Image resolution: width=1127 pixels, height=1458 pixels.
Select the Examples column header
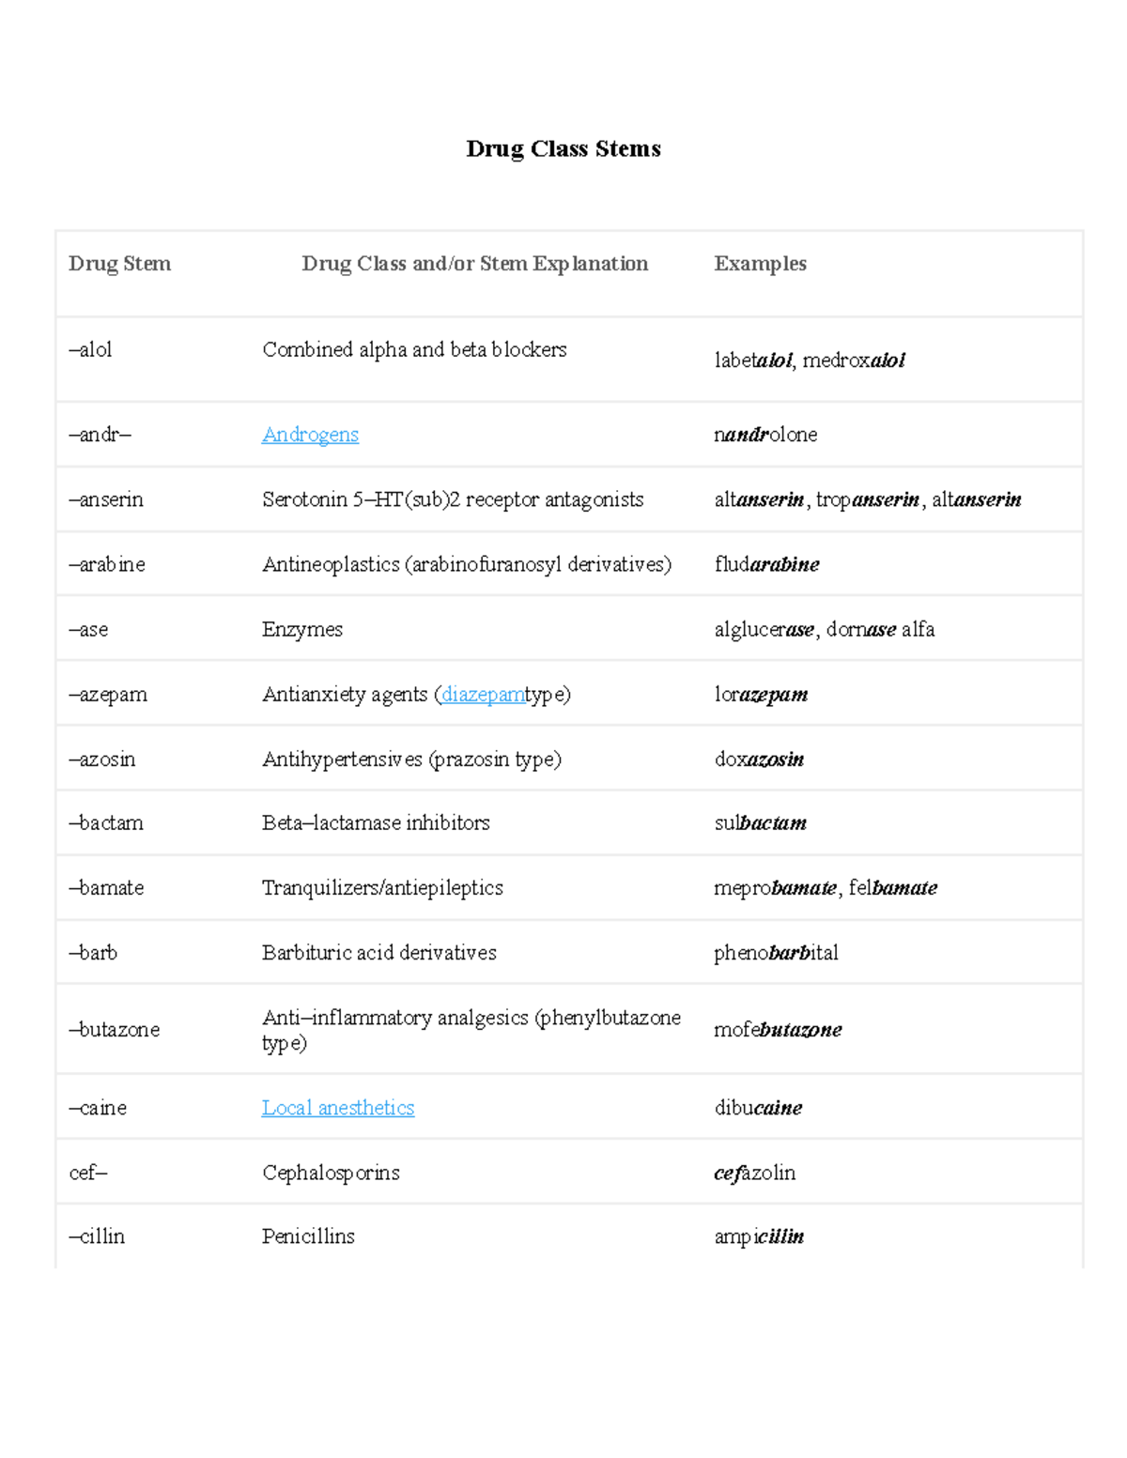(x=760, y=264)
